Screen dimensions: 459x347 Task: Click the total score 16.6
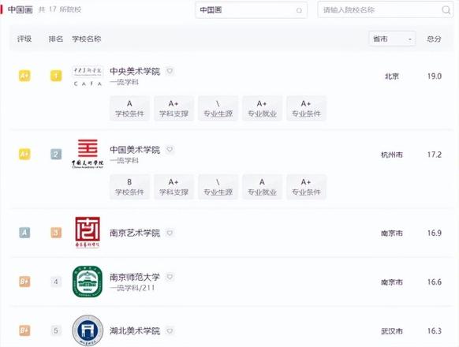[x=435, y=282]
